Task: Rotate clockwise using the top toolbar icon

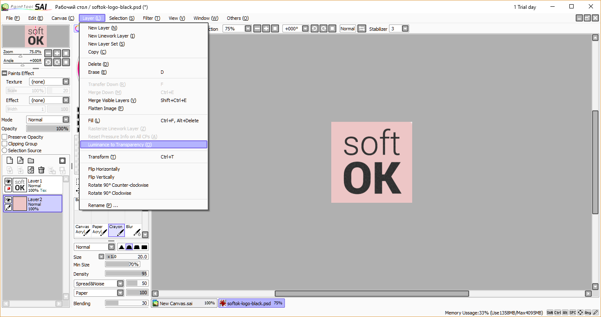Action: pos(323,29)
